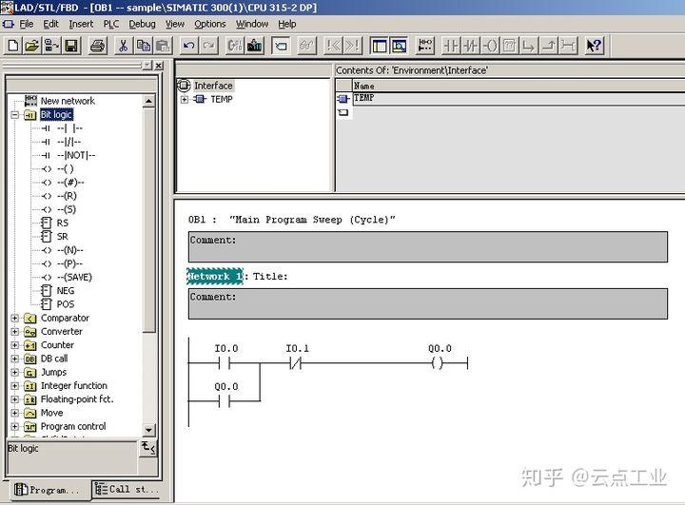Viewport: 685px width, 505px height.
Task: Click the Cut scissors icon
Action: pyautogui.click(x=124, y=45)
